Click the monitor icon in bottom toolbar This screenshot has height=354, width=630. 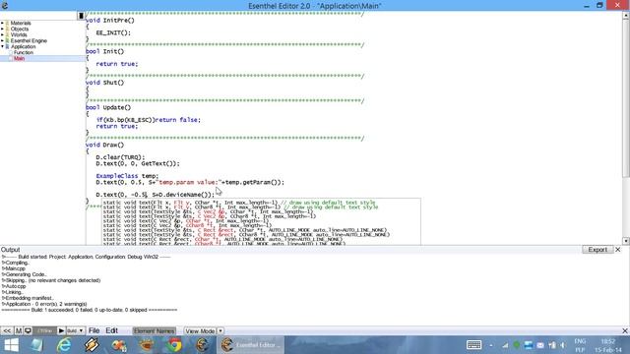pos(28,331)
